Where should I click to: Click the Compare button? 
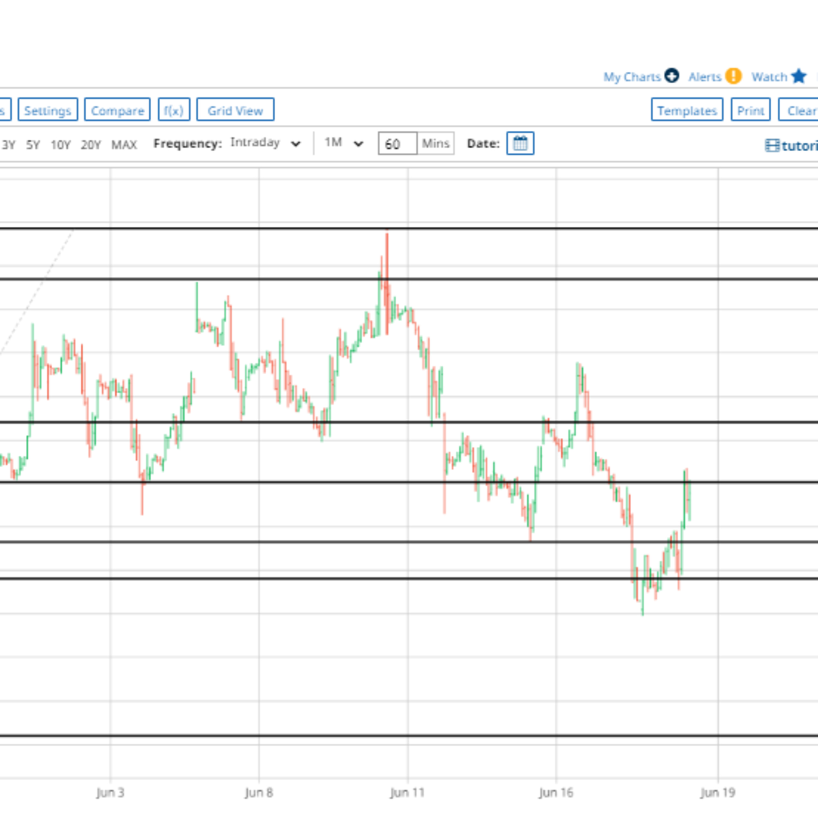[117, 110]
